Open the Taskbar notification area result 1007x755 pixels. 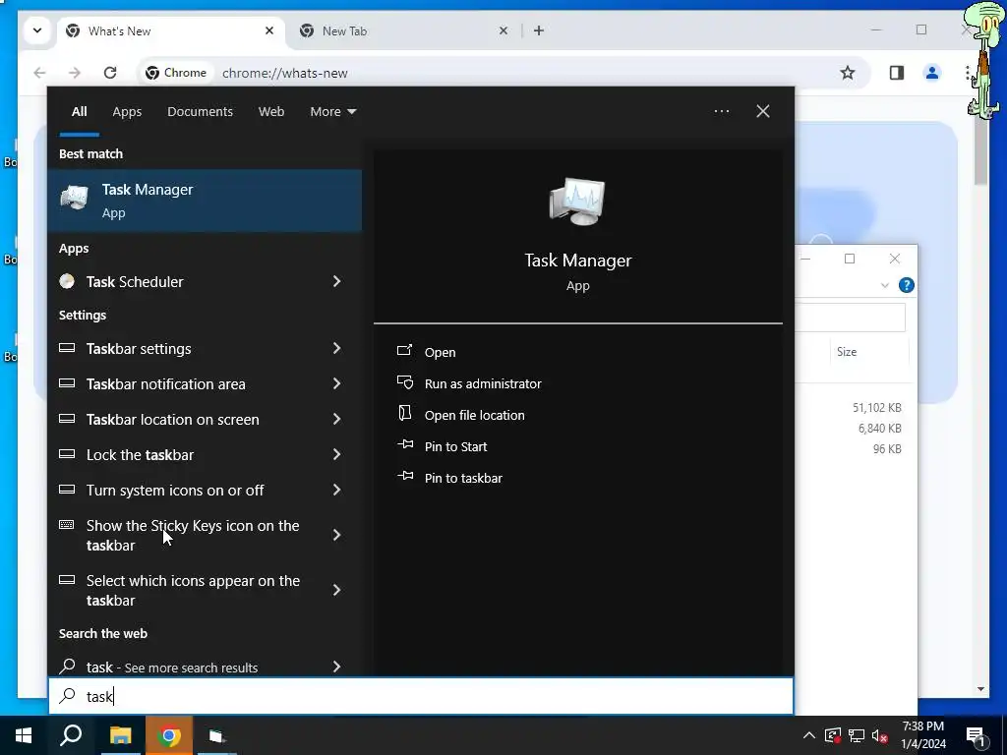tap(205, 383)
